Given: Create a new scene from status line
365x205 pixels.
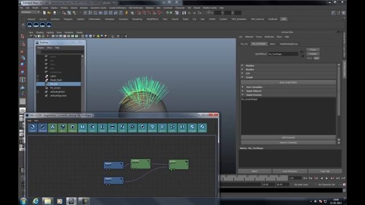Looking at the screenshot, I should click(x=44, y=13).
